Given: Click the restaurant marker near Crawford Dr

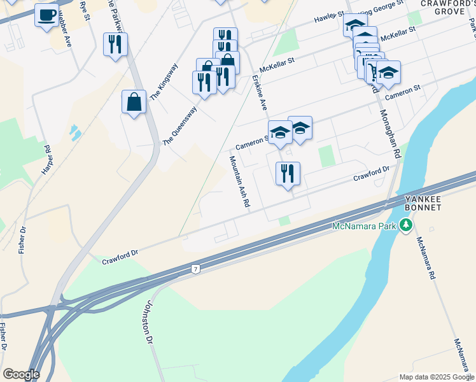Looking at the screenshot, I should click(288, 174).
